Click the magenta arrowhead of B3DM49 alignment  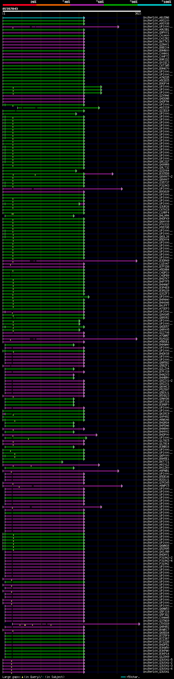pyautogui.click(x=136, y=261)
